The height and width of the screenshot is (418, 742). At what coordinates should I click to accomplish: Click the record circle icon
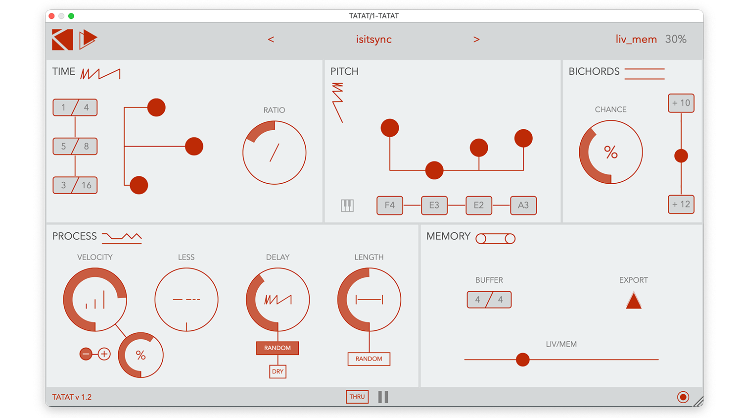(683, 397)
